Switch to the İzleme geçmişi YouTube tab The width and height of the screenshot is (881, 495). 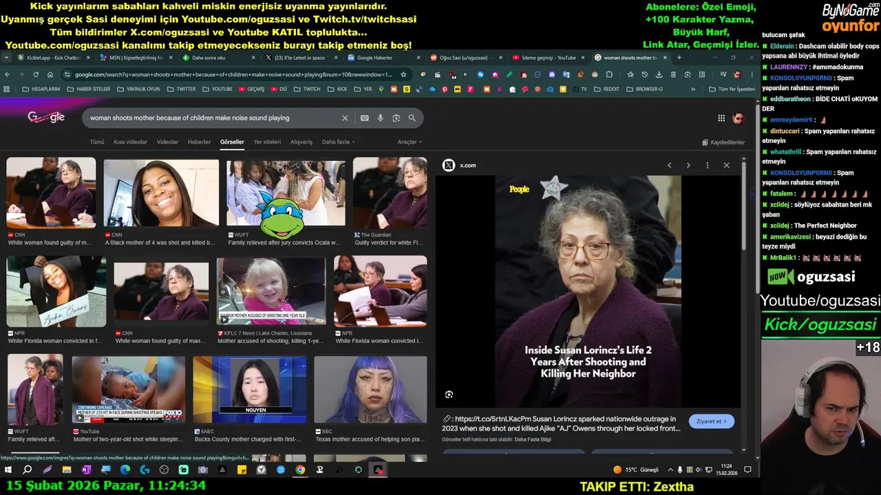pyautogui.click(x=547, y=58)
